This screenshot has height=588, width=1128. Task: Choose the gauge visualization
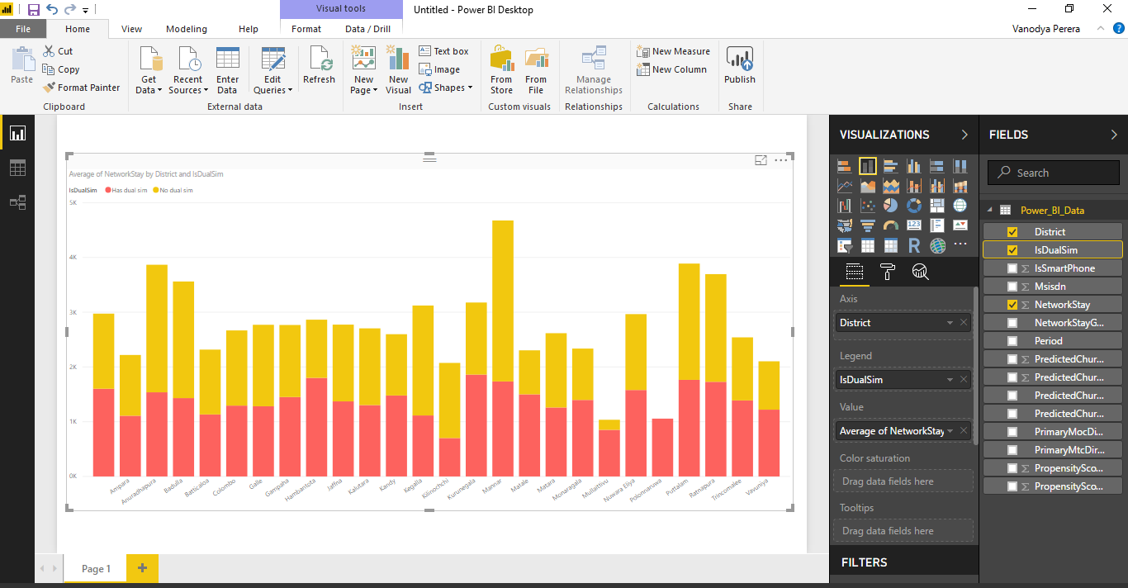click(891, 225)
